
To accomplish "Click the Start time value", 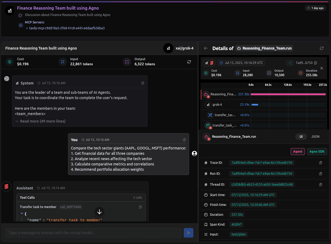I will tap(253, 195).
